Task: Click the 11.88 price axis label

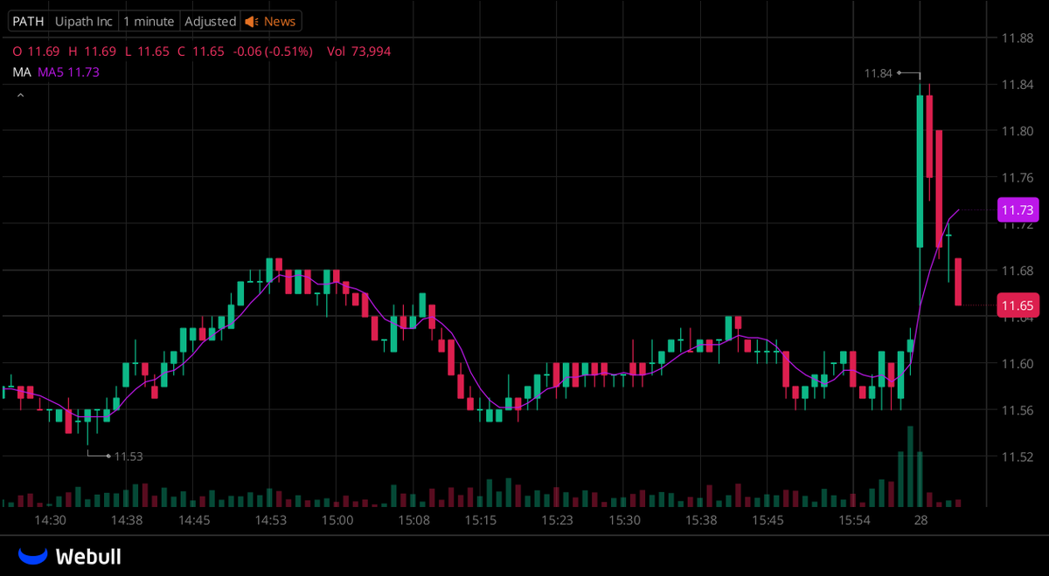Action: (1017, 38)
